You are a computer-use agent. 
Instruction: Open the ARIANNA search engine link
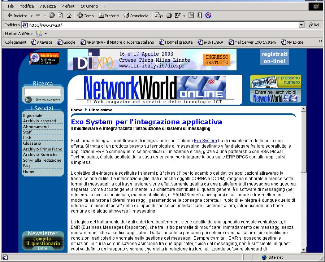(x=117, y=42)
